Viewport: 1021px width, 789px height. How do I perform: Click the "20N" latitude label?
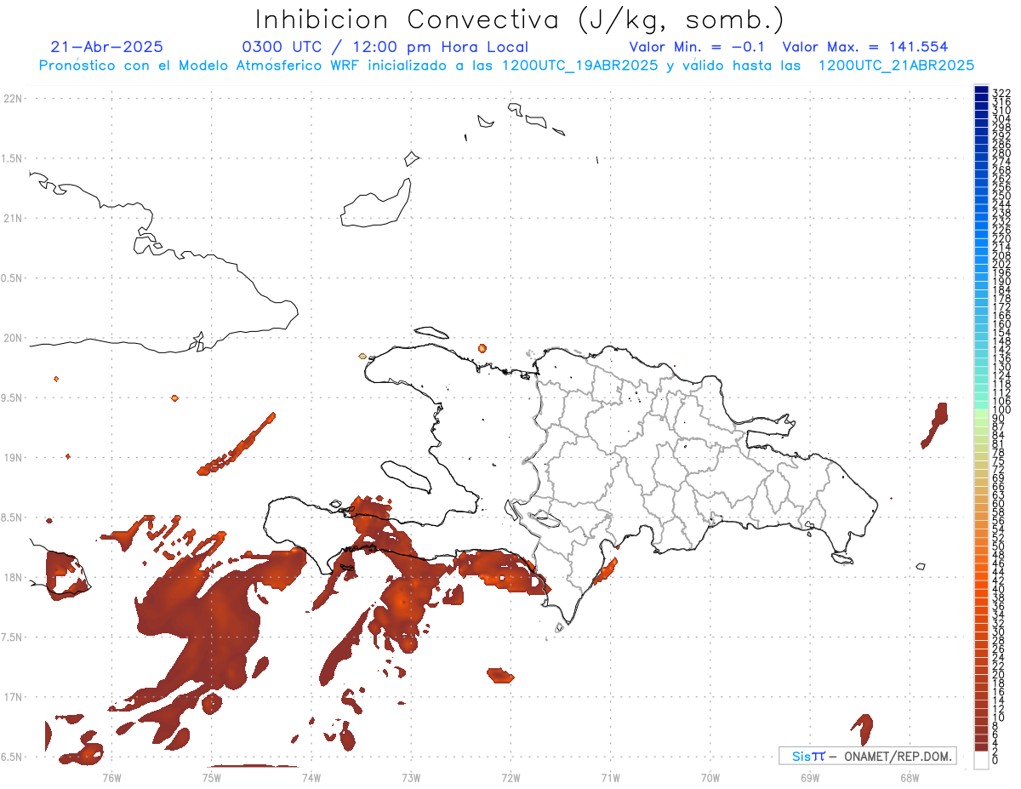point(14,338)
